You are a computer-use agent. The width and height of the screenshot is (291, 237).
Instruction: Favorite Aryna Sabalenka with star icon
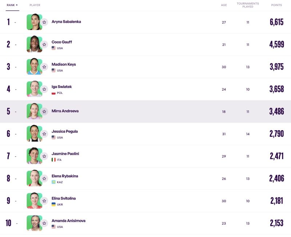[x=44, y=22]
